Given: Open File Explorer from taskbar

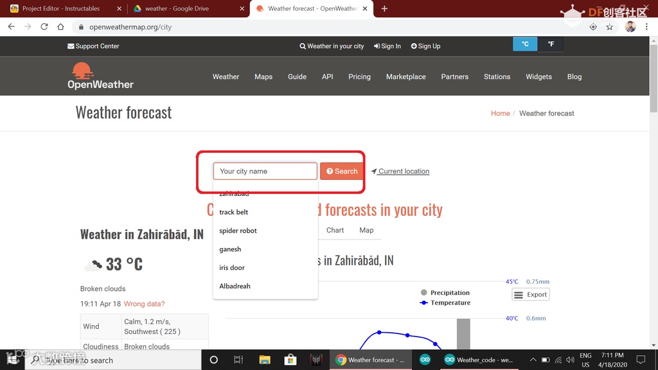Looking at the screenshot, I should point(264,360).
